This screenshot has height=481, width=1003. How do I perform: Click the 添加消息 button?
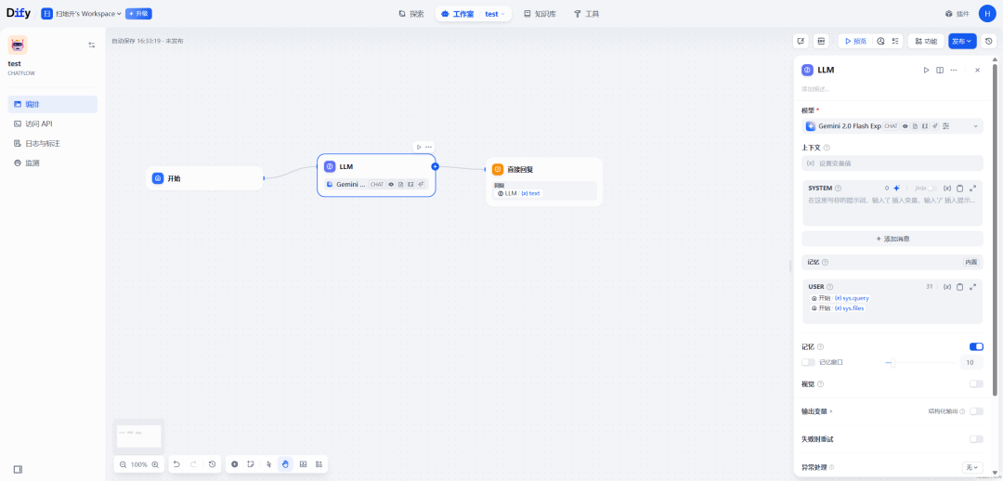[892, 239]
